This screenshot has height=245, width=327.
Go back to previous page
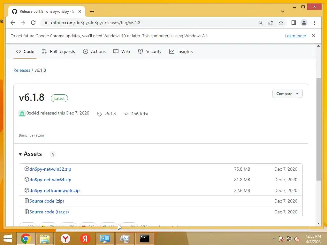13,23
